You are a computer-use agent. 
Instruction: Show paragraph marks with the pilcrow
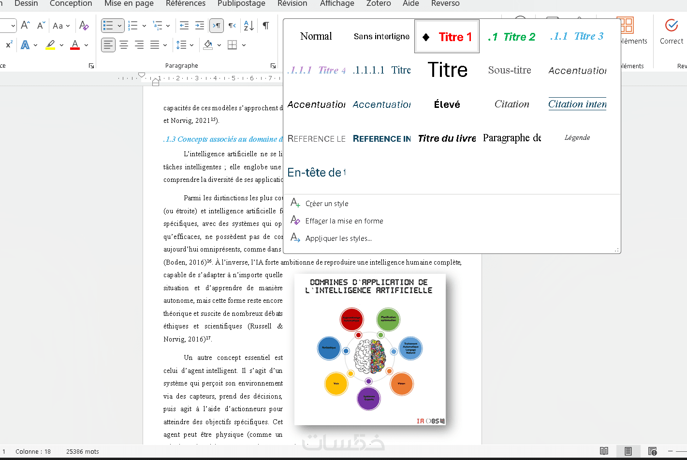coord(266,26)
